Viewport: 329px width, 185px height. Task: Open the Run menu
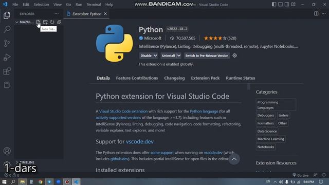79,5
